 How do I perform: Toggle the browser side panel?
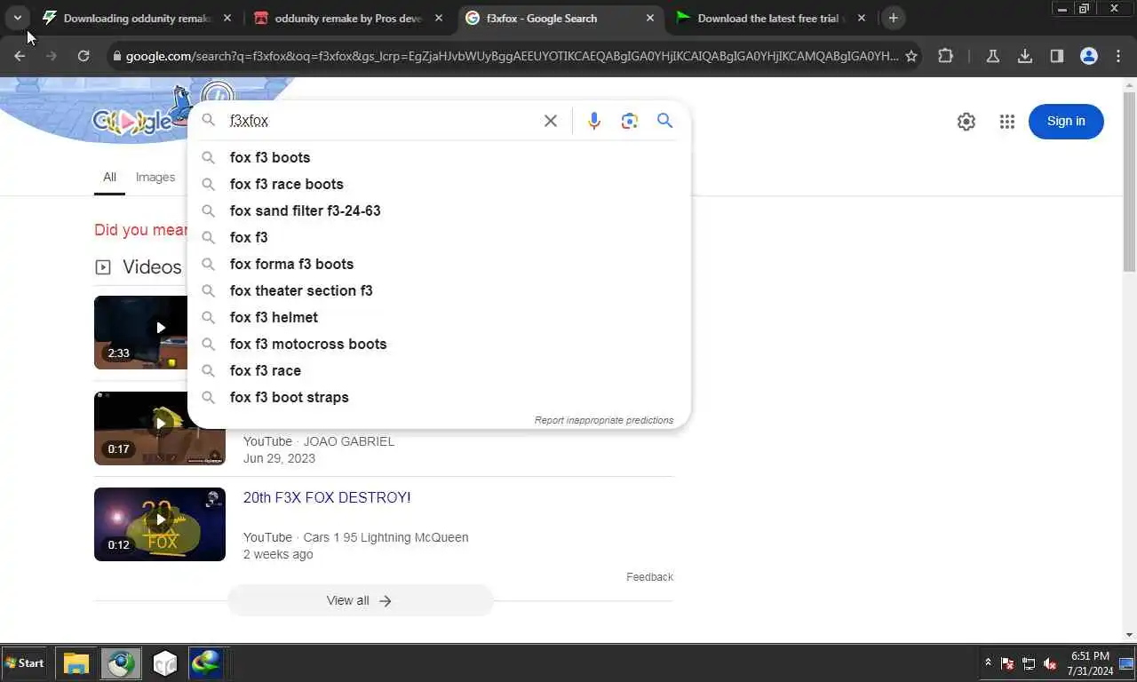tap(1057, 56)
